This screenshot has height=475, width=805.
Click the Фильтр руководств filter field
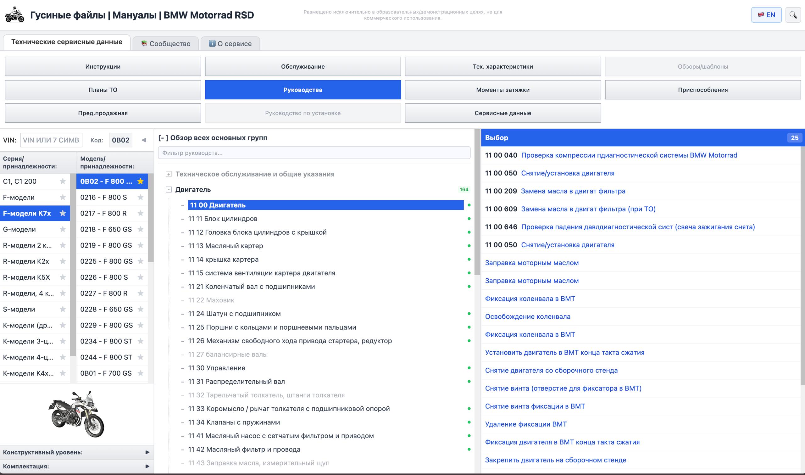[314, 153]
